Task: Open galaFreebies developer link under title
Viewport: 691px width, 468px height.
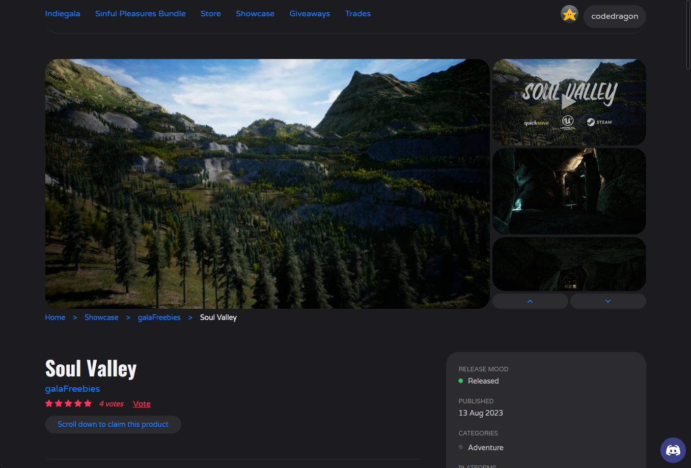Action: click(x=72, y=389)
